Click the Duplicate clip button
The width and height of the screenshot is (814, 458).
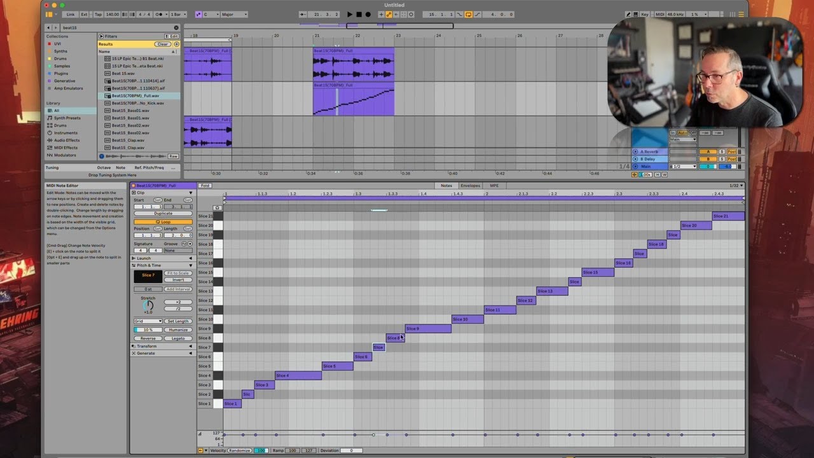coord(163,214)
